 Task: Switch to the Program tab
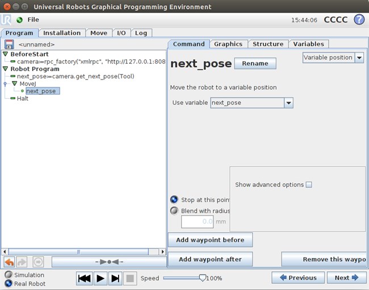pos(19,33)
